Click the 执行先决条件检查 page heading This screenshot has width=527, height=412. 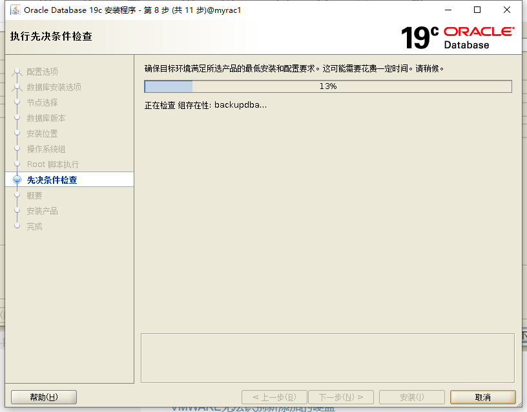click(51, 36)
